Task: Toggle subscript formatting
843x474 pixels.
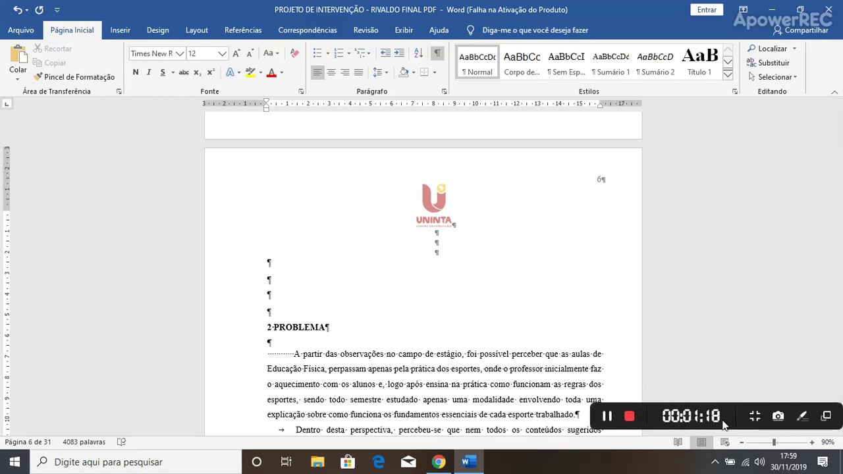Action: point(198,72)
